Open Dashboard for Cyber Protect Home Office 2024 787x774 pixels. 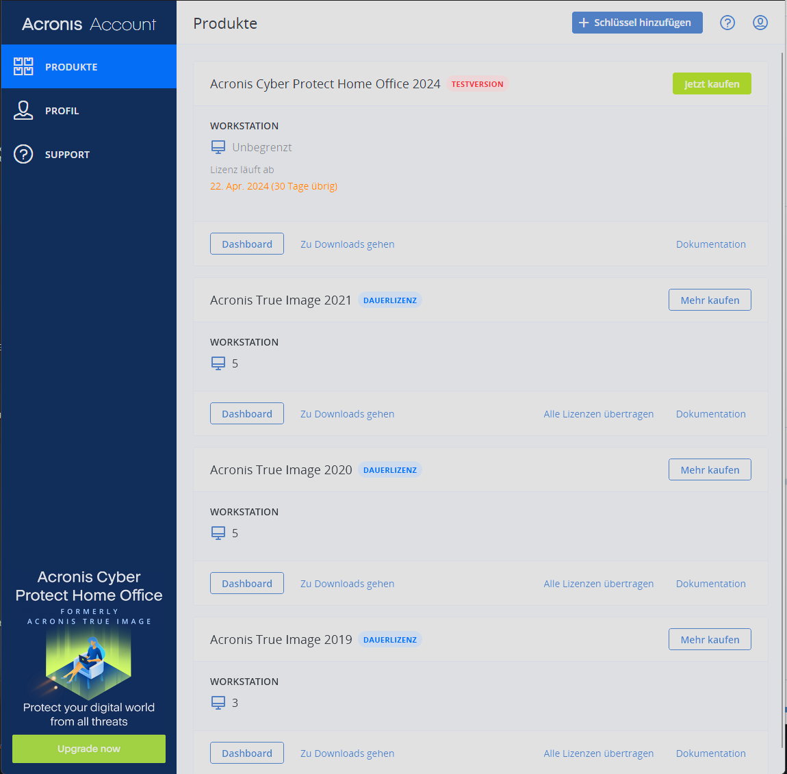[x=247, y=244]
